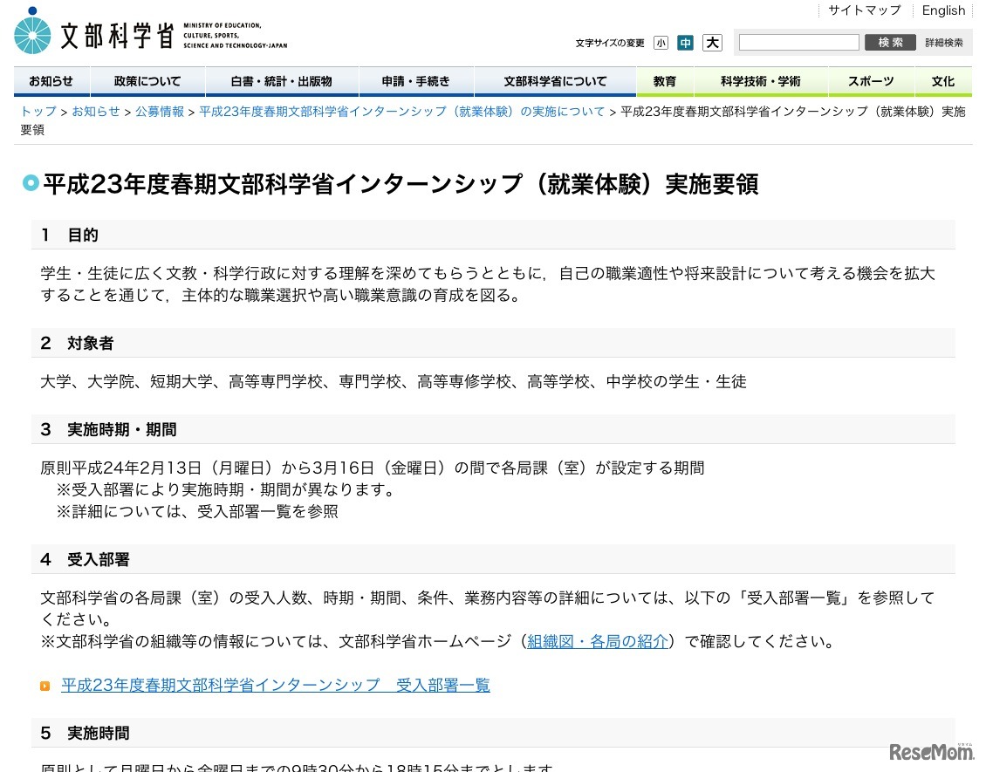Select 小 to shrink the text size
986x772 pixels.
point(661,42)
